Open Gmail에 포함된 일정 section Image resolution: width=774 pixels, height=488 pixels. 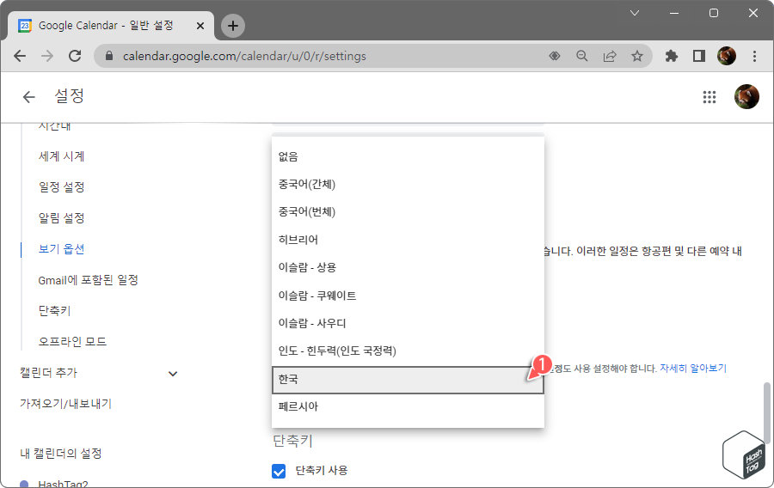(x=89, y=280)
